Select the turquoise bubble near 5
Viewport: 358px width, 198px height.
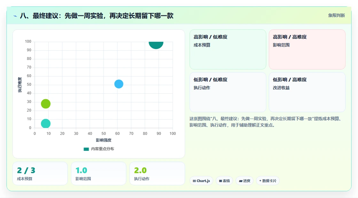(46, 123)
